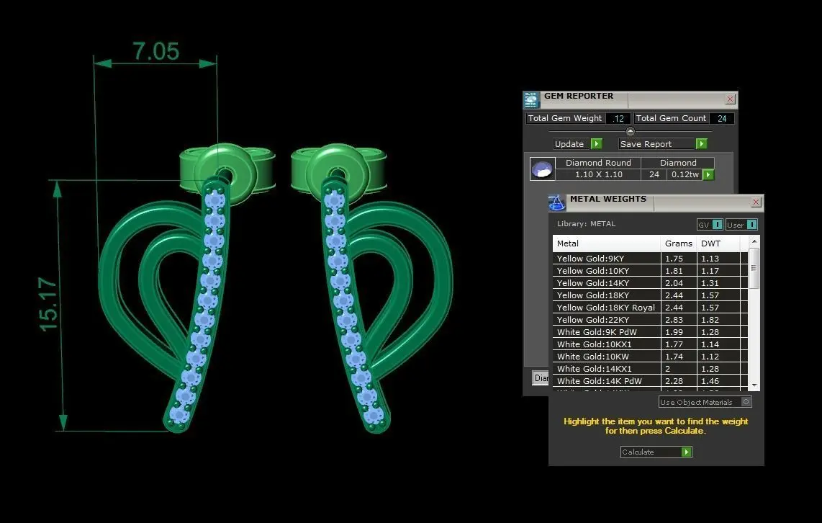Select the White Gold:9K PdW row
This screenshot has width=822, height=523.
pyautogui.click(x=650, y=332)
